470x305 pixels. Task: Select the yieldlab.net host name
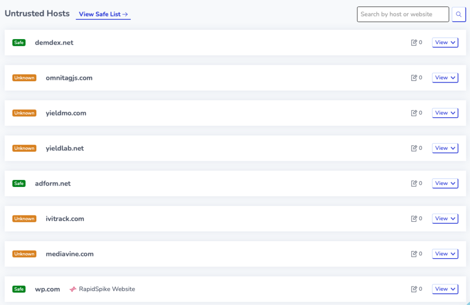point(65,148)
